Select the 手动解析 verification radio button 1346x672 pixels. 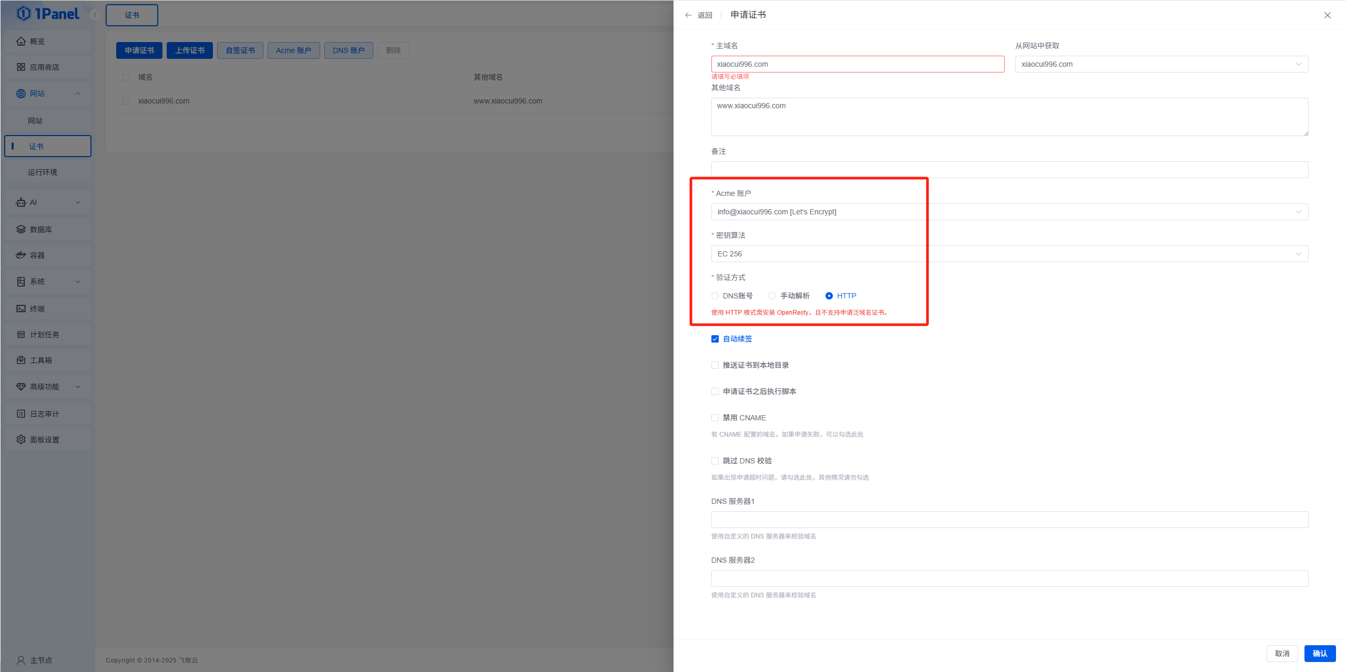[772, 296]
